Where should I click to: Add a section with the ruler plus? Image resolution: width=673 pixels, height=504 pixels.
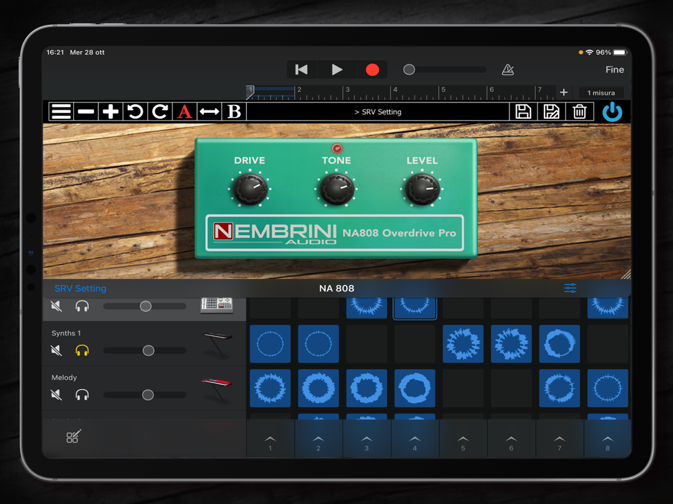coord(563,92)
